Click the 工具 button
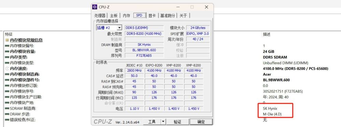This screenshot has height=127, width=341. [x=152, y=122]
